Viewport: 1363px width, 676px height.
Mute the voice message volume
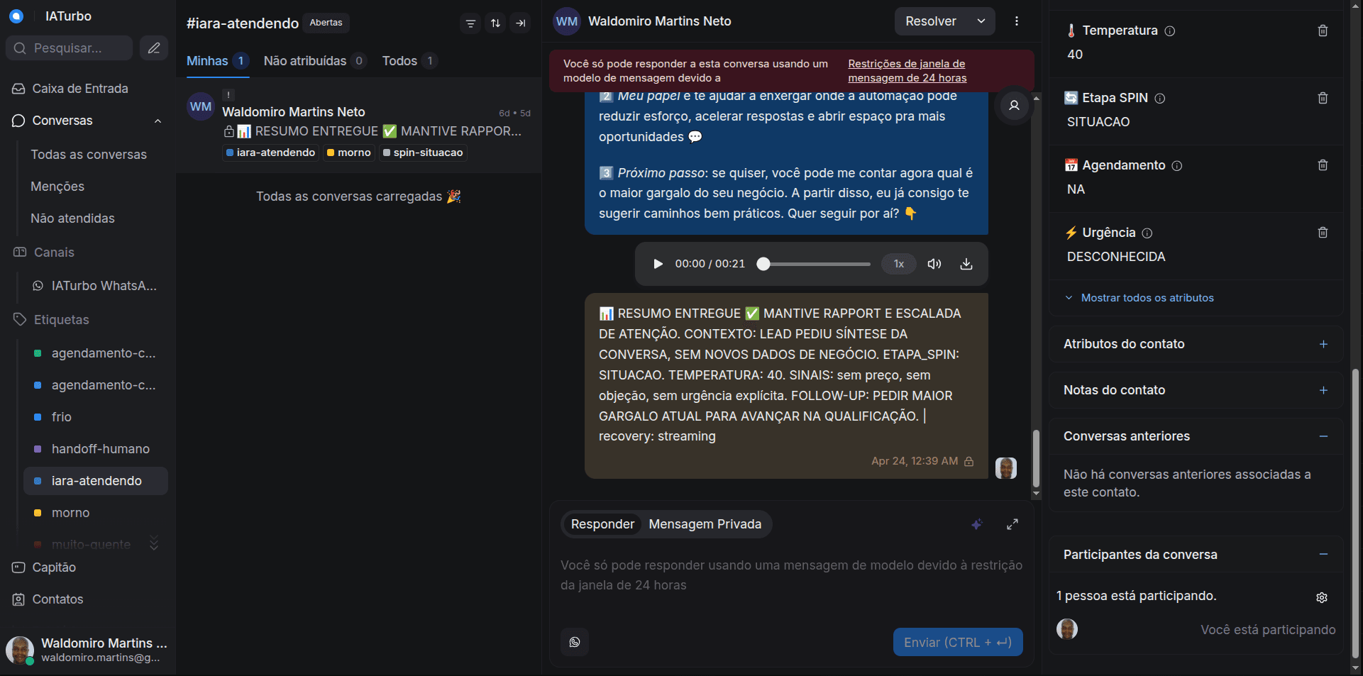(x=933, y=264)
